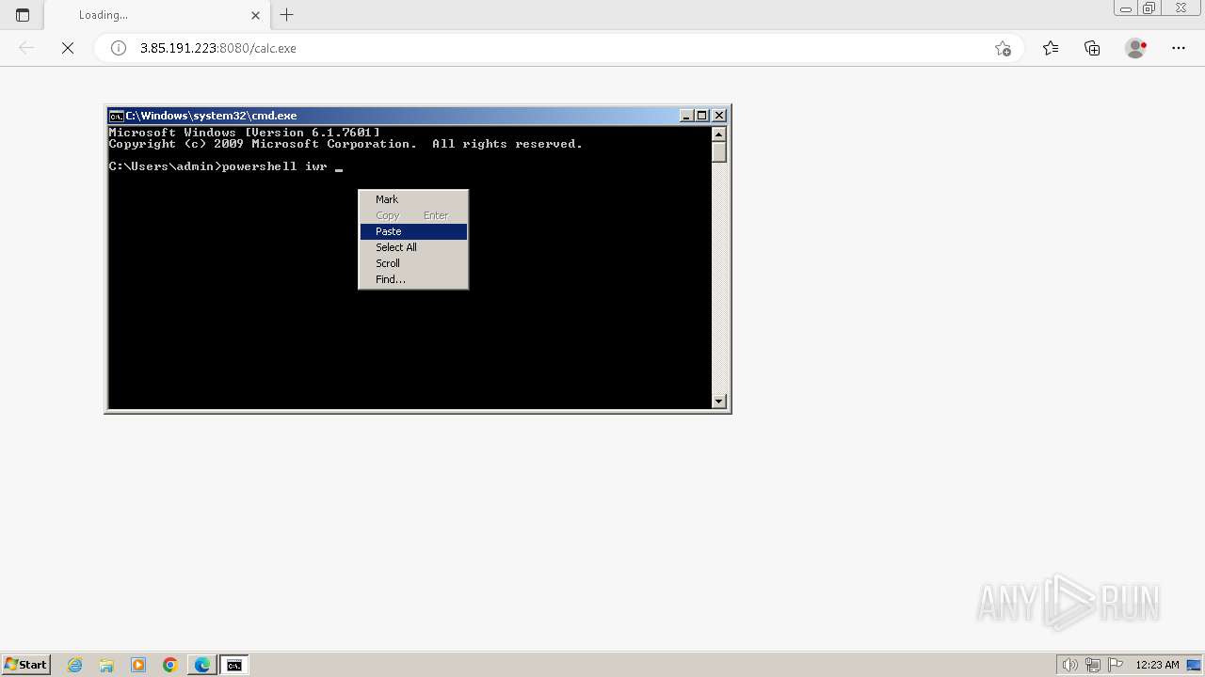
Task: Minimize the cmd.exe window
Action: [687, 116]
